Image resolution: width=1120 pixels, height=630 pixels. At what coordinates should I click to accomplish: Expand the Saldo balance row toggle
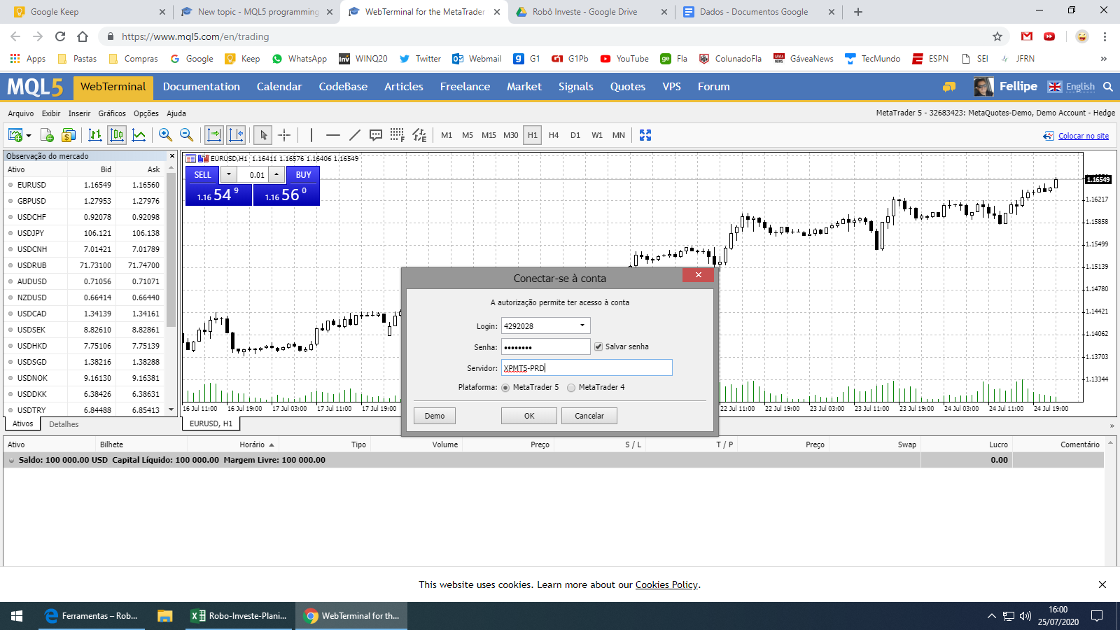tap(11, 461)
